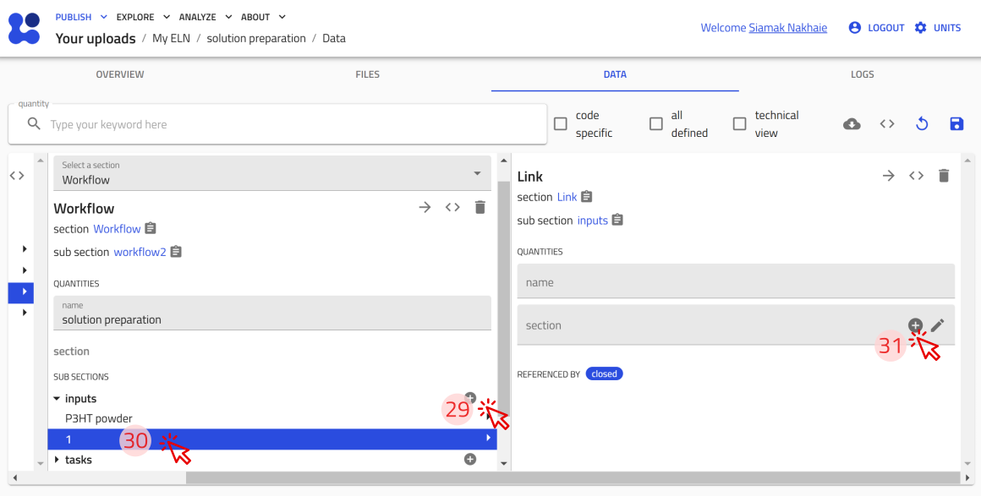Open the UNITS settings
This screenshot has width=981, height=496.
[x=938, y=28]
